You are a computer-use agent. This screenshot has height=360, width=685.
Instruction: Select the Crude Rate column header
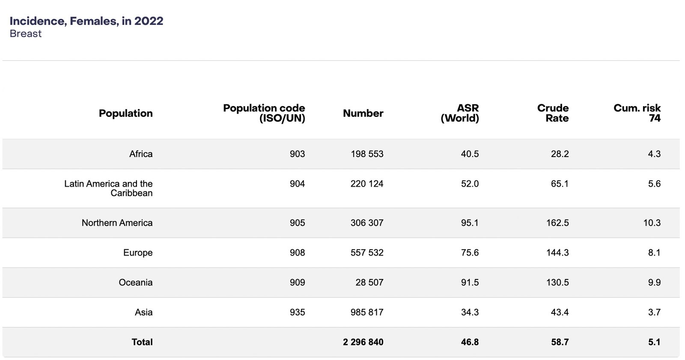click(x=553, y=113)
